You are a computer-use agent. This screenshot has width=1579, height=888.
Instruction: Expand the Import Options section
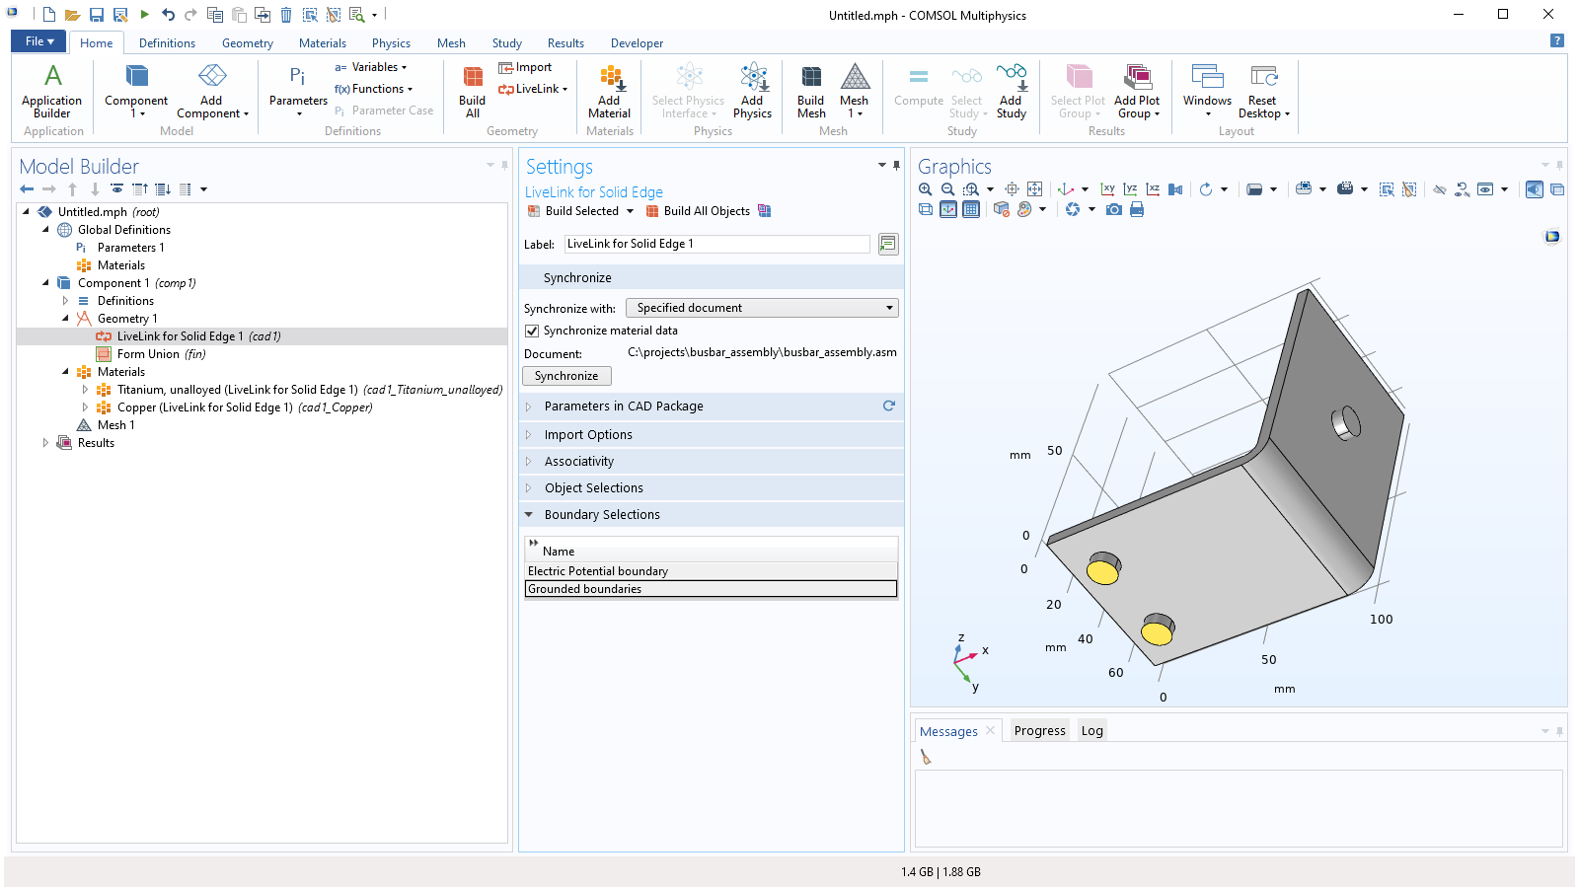coord(588,434)
